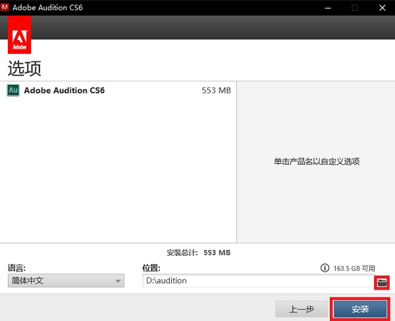The height and width of the screenshot is (321, 395).
Task: Click the 语言 label
Action: [16, 268]
